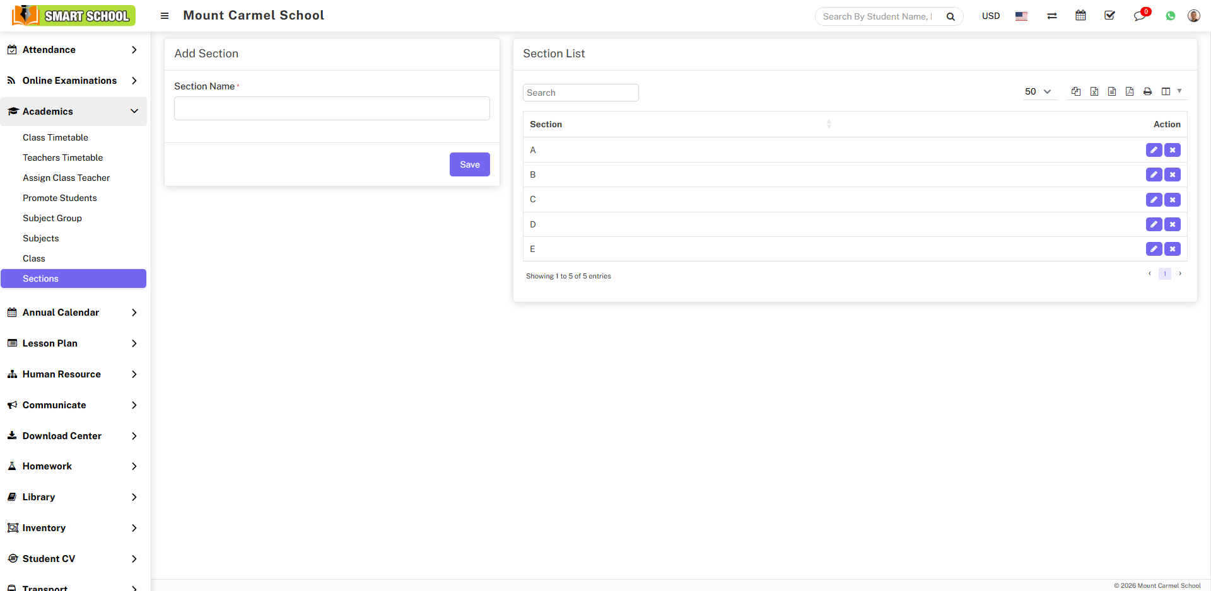Go to Subjects under Academics
1211x591 pixels.
(41, 238)
